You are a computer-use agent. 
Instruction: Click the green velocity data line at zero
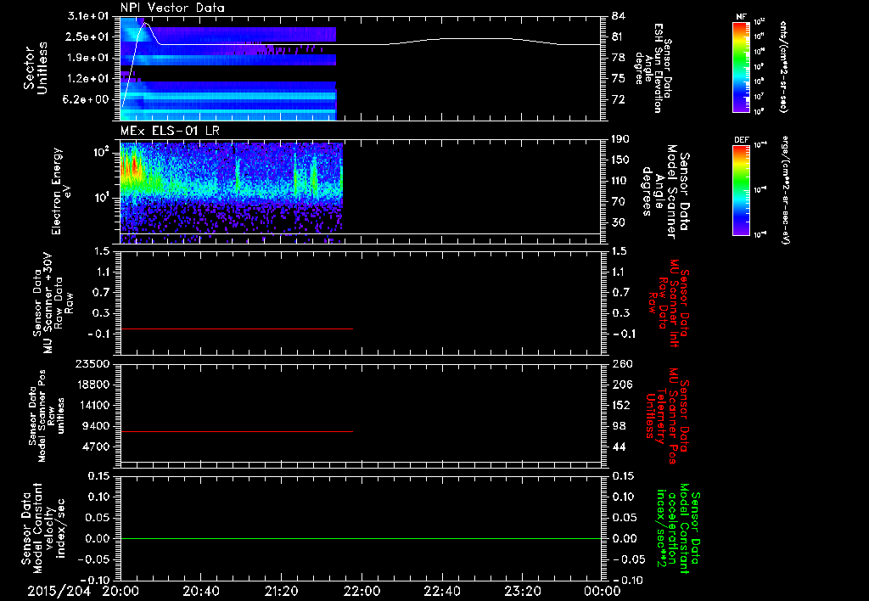tap(361, 538)
